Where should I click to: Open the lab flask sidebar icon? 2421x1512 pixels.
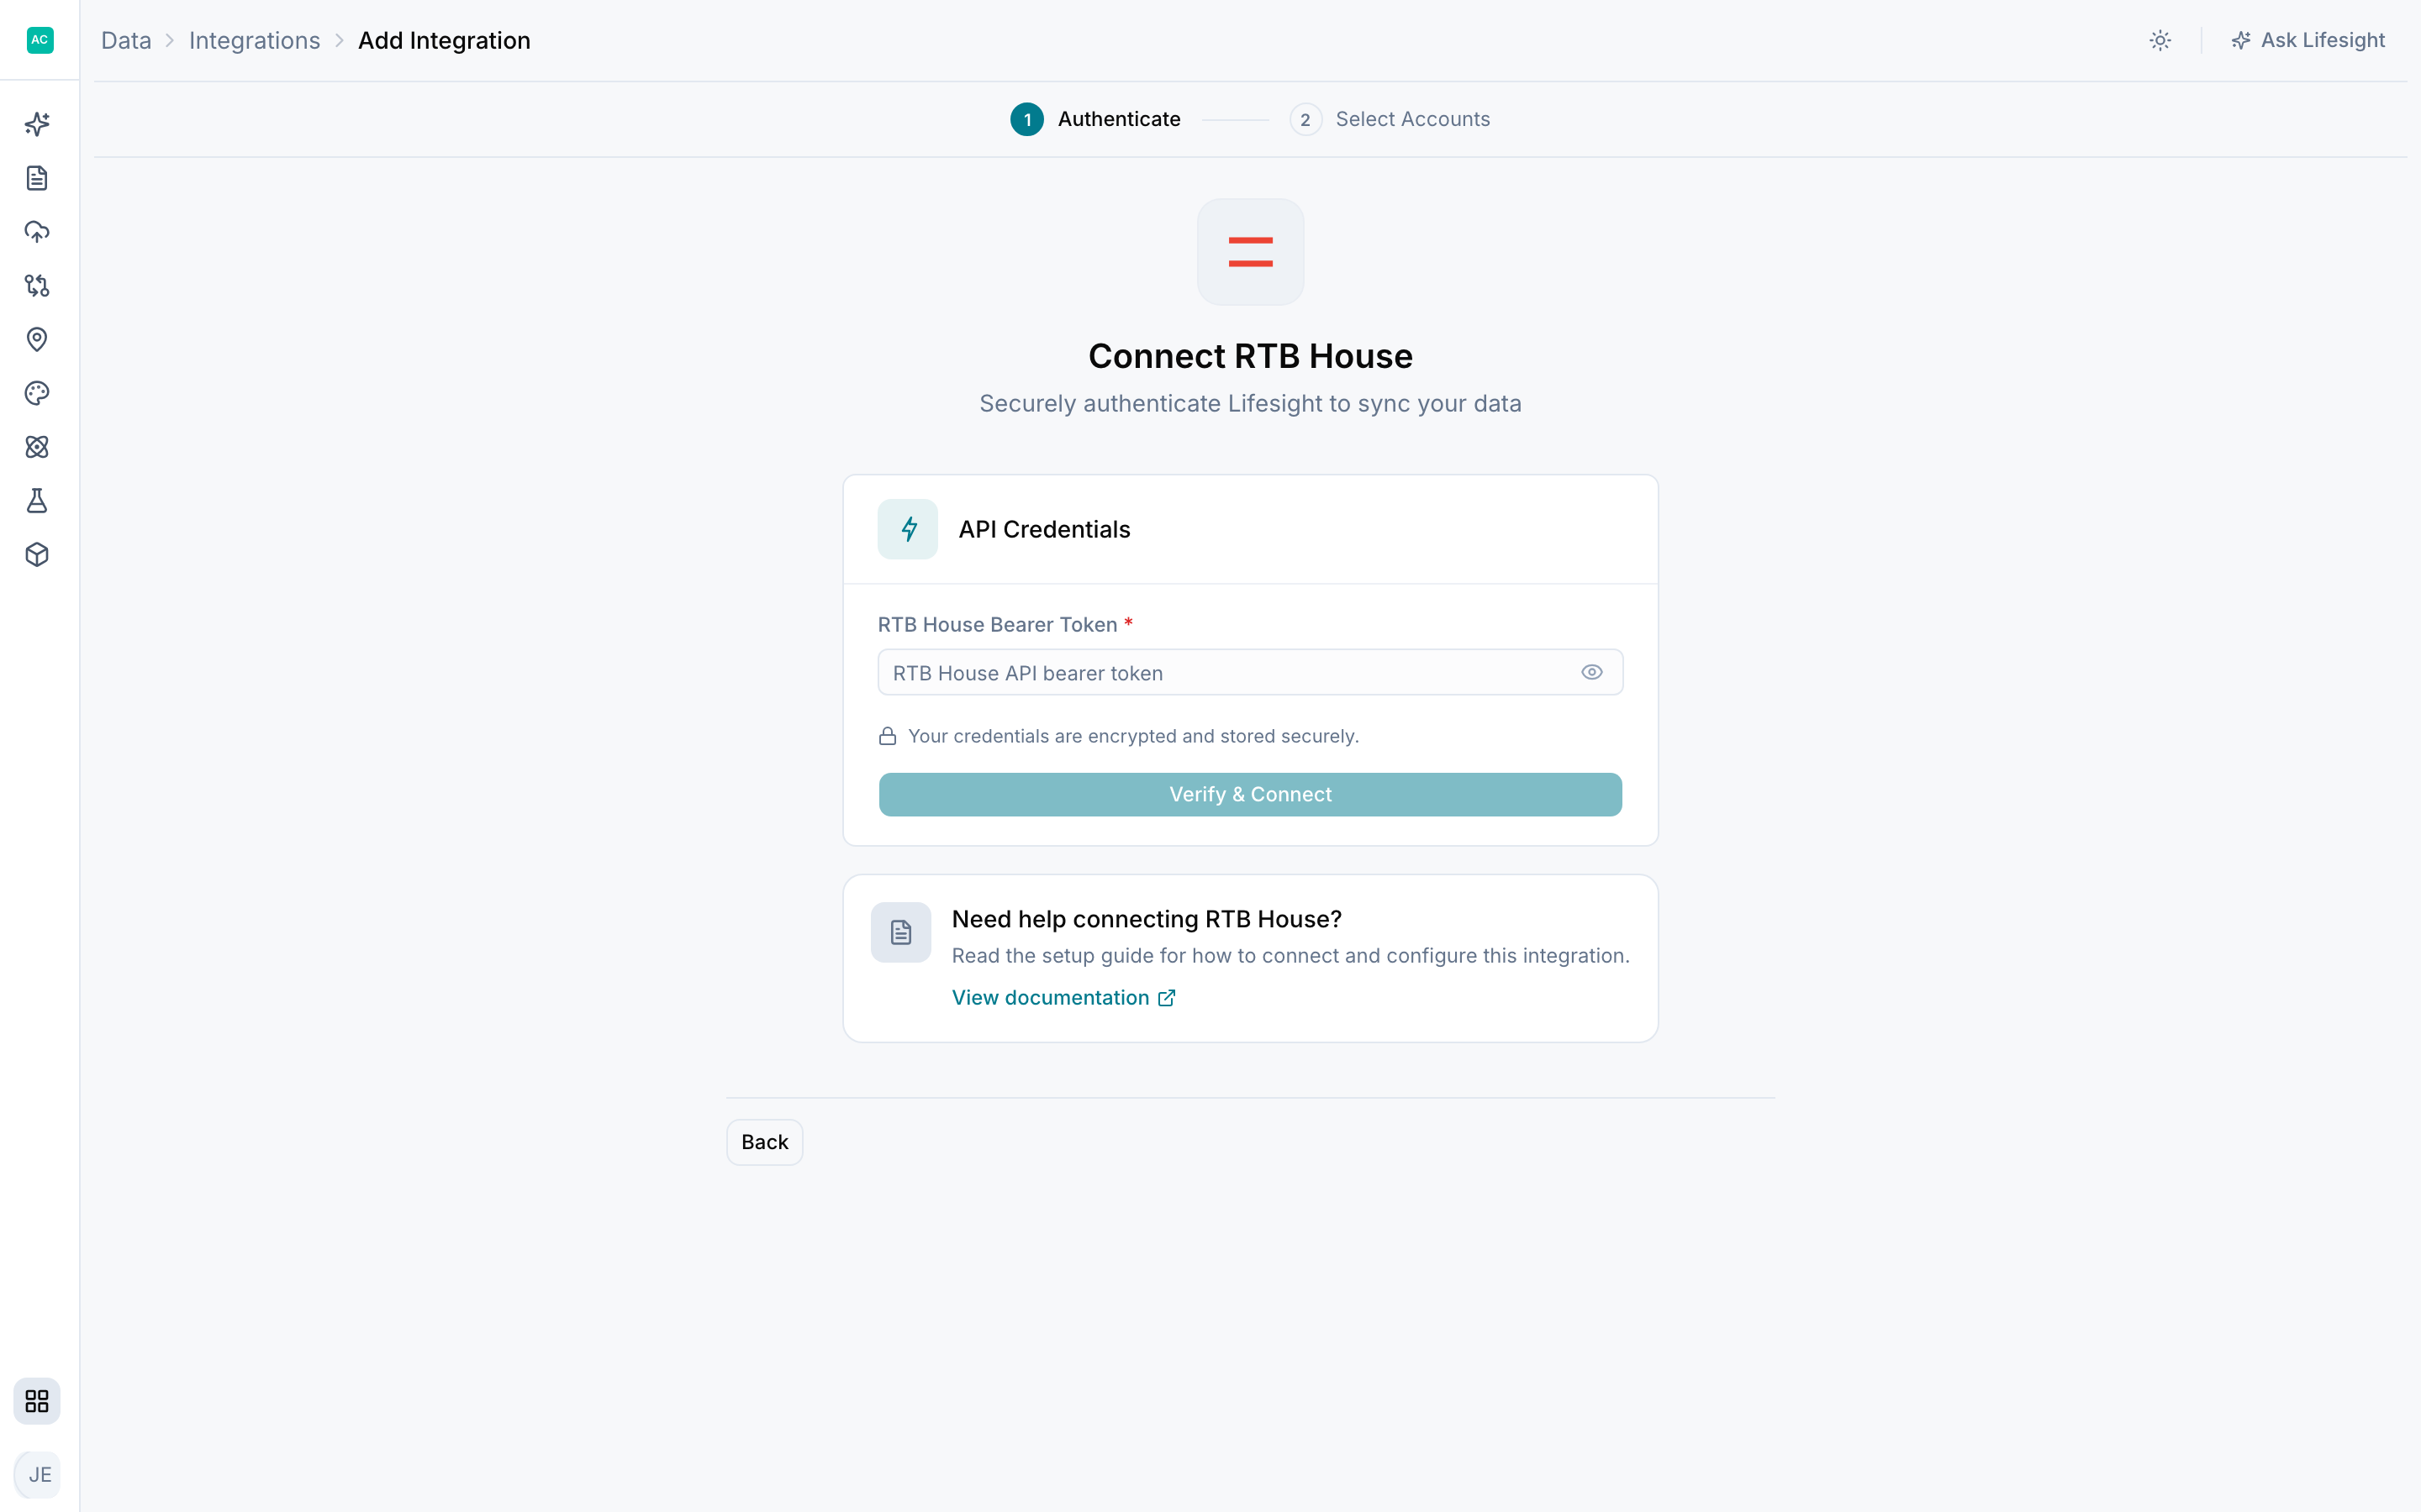37,501
